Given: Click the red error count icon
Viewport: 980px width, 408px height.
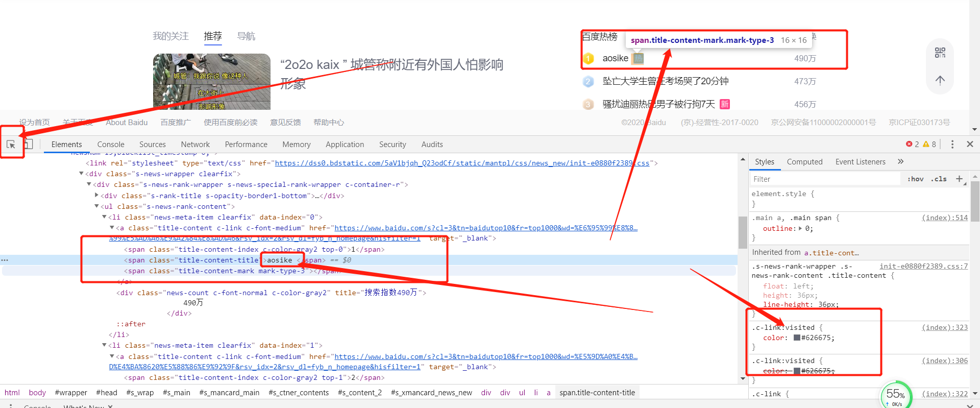Looking at the screenshot, I should tap(909, 145).
